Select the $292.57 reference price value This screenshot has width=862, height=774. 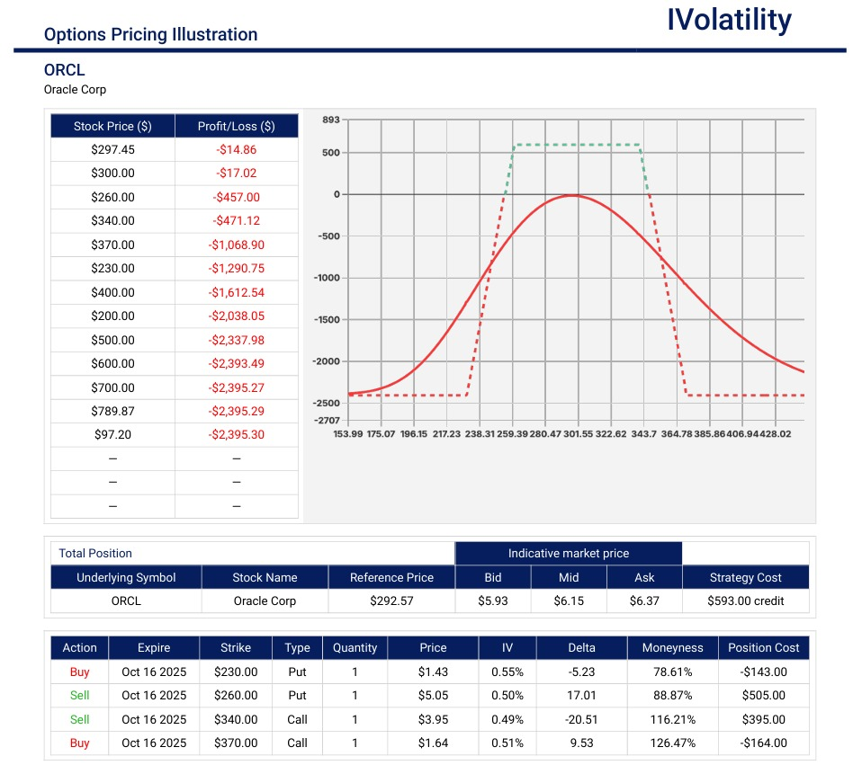(x=391, y=601)
